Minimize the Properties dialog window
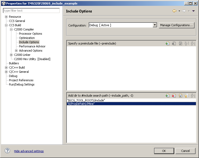 click(x=186, y=3)
